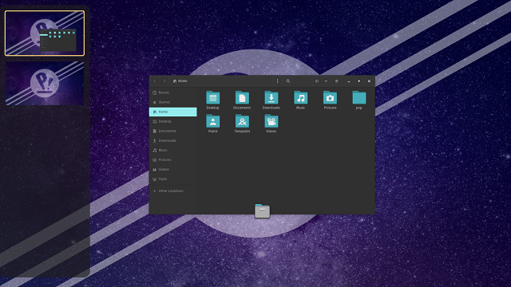Screen dimensions: 511x287
Task: Open the Videos folder icon
Action: pos(271,121)
